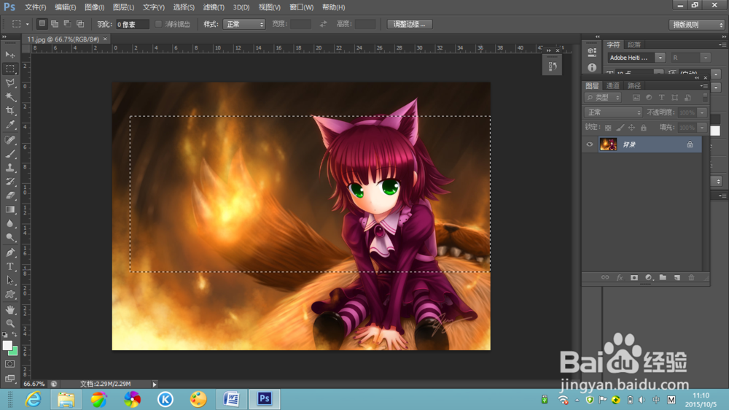Open the layer blend mode 正常 dropdown
This screenshot has height=410, width=729.
click(613, 112)
